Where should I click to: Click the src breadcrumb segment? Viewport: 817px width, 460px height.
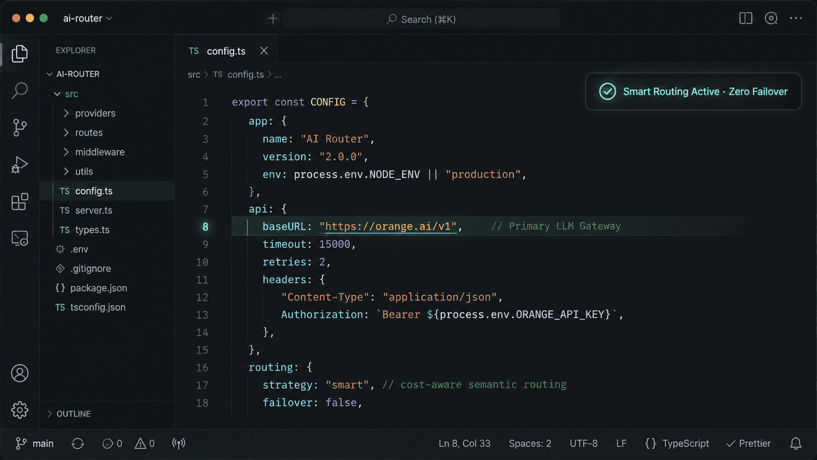pyautogui.click(x=194, y=75)
